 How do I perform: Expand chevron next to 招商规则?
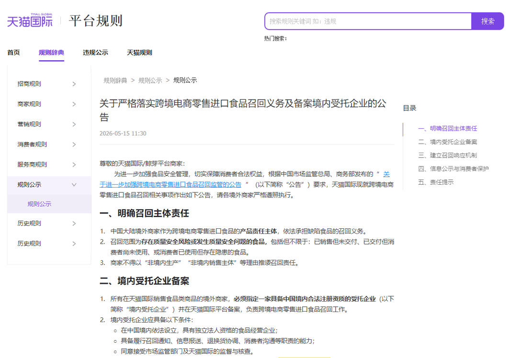(x=74, y=84)
